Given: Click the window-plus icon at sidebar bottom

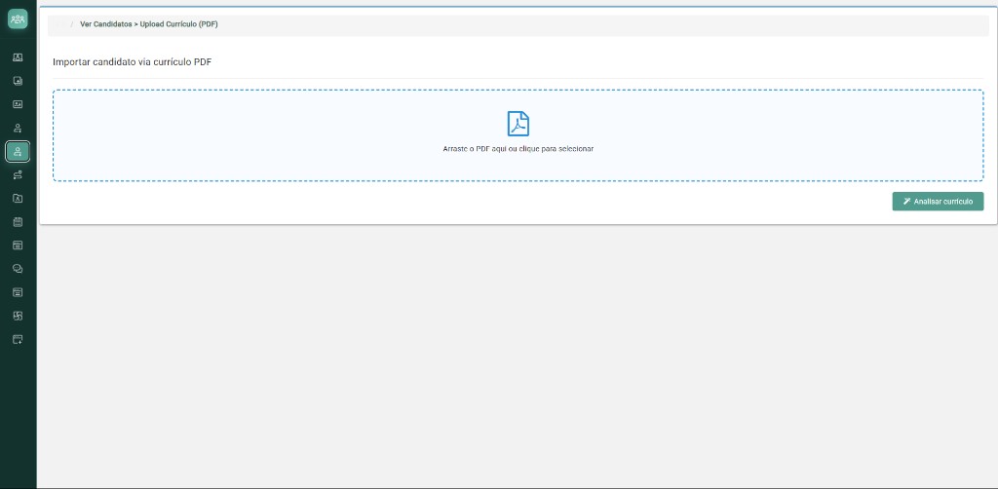Looking at the screenshot, I should click(x=18, y=340).
